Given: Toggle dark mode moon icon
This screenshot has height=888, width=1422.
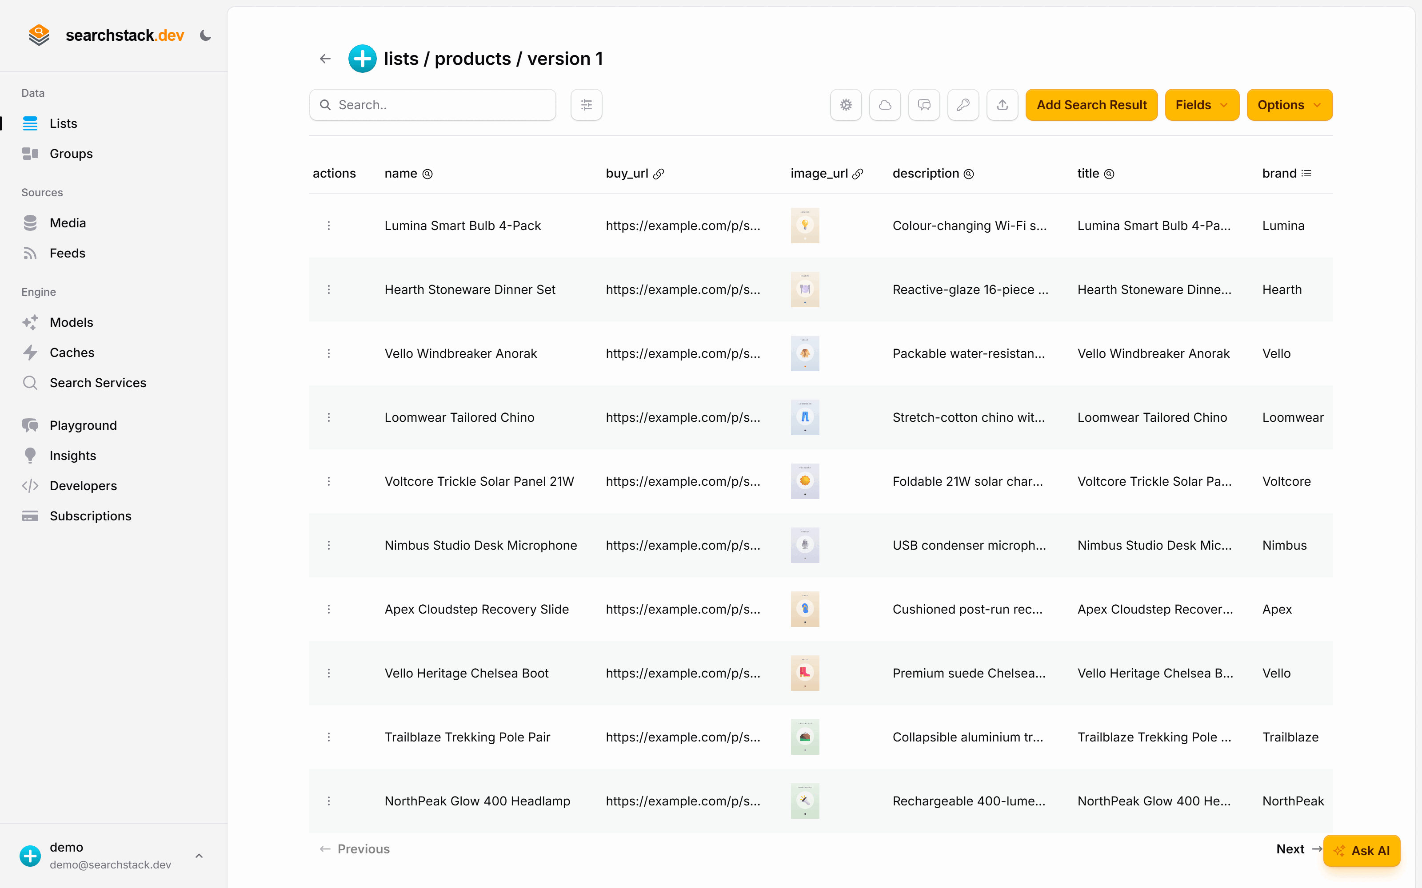Looking at the screenshot, I should click(x=205, y=35).
